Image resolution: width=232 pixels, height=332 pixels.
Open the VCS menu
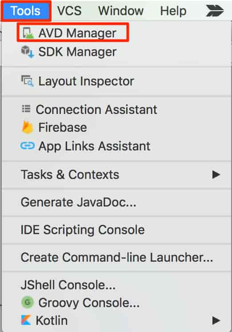click(69, 11)
